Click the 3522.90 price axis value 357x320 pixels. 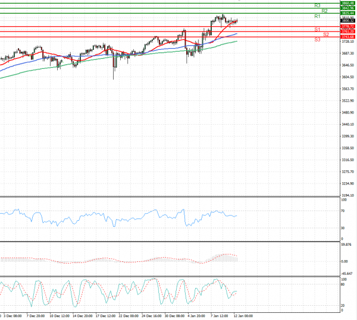click(x=348, y=100)
